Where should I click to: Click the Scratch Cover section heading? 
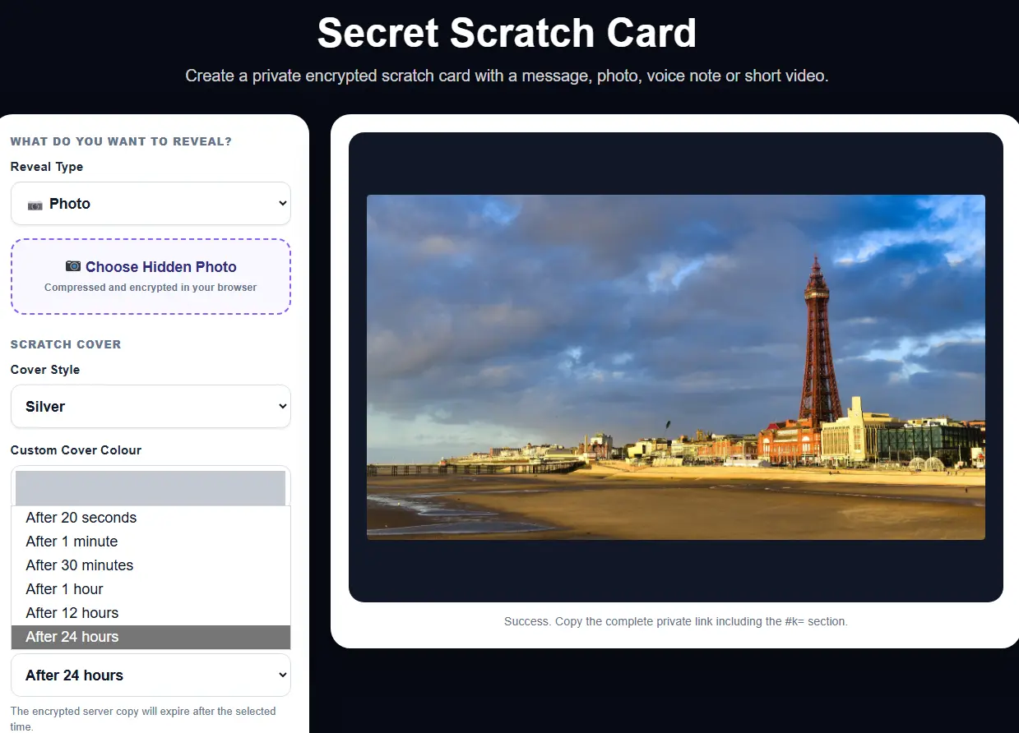click(x=66, y=344)
